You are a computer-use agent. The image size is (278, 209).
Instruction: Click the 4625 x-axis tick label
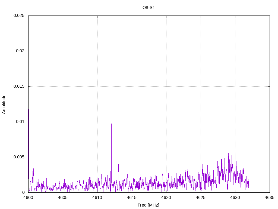click(201, 198)
